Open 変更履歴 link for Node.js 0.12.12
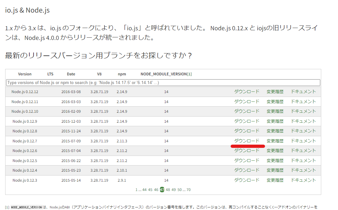Viewport: 338px width, 210px height. pos(275,92)
